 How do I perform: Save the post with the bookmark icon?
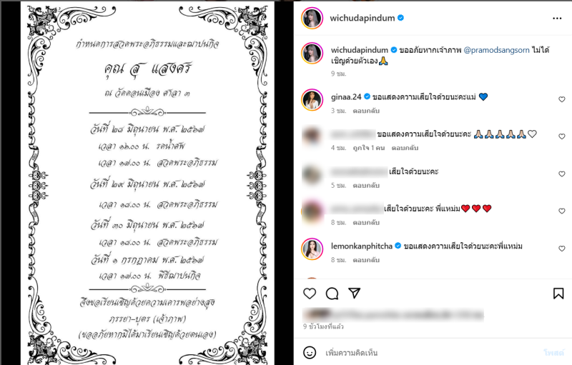[558, 294]
